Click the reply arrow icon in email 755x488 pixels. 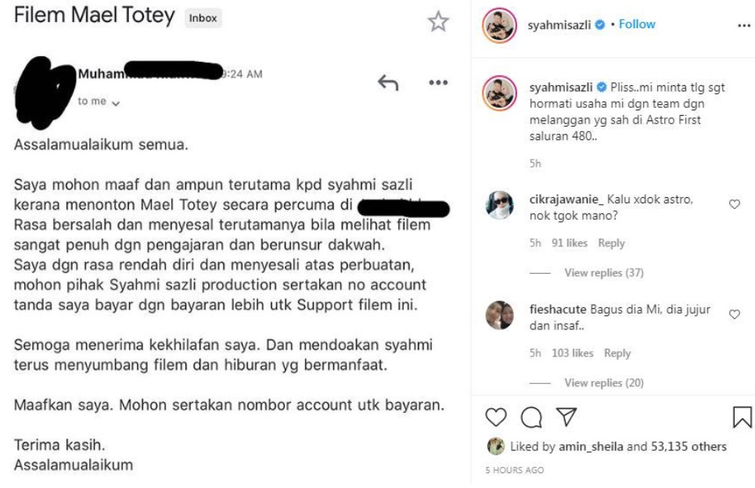coord(387,83)
